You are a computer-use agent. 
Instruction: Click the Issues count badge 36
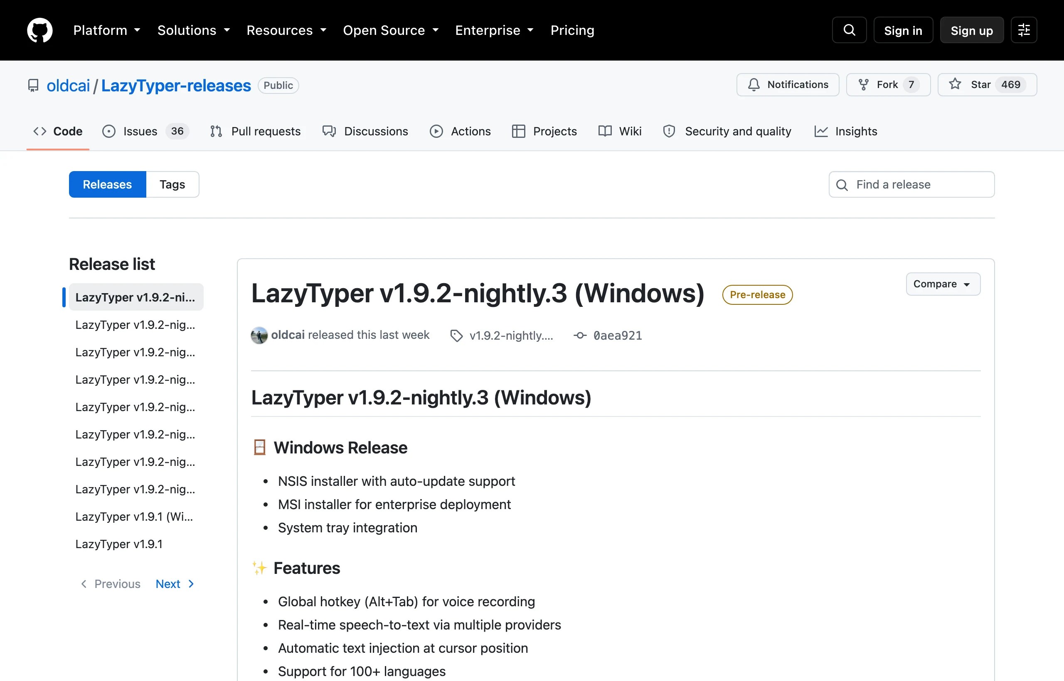[x=177, y=131]
